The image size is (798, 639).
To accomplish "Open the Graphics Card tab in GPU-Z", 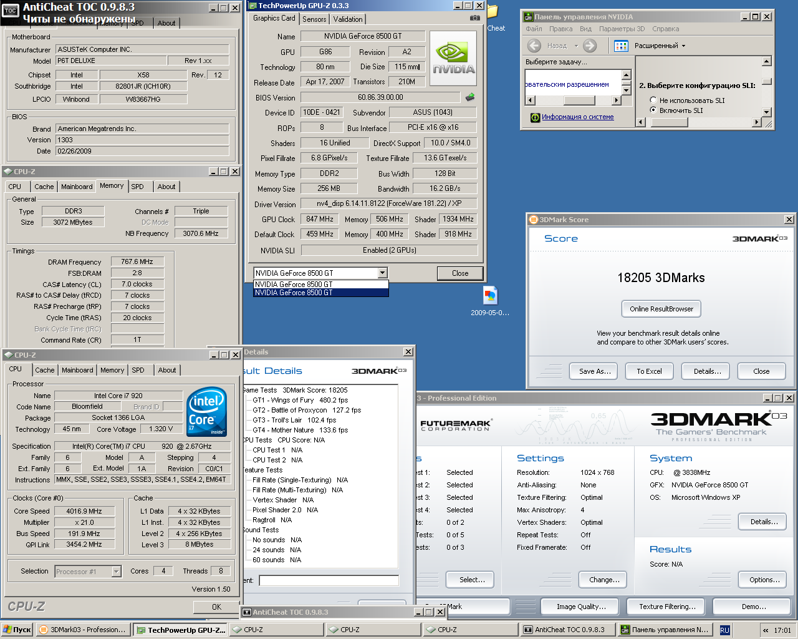I will [274, 18].
